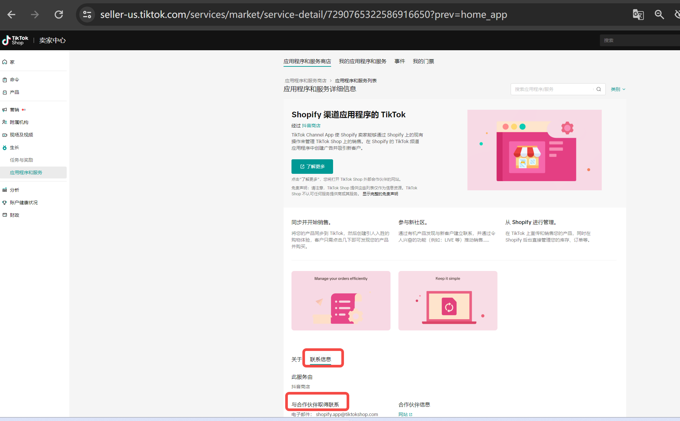Click the TikTok Shop logo
This screenshot has height=421, width=680.
[15, 40]
